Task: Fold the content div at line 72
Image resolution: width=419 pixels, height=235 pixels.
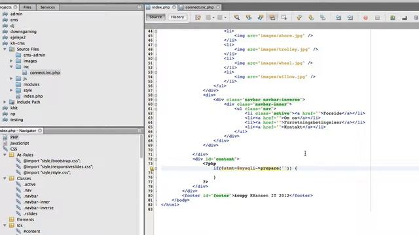Action: click(x=156, y=159)
